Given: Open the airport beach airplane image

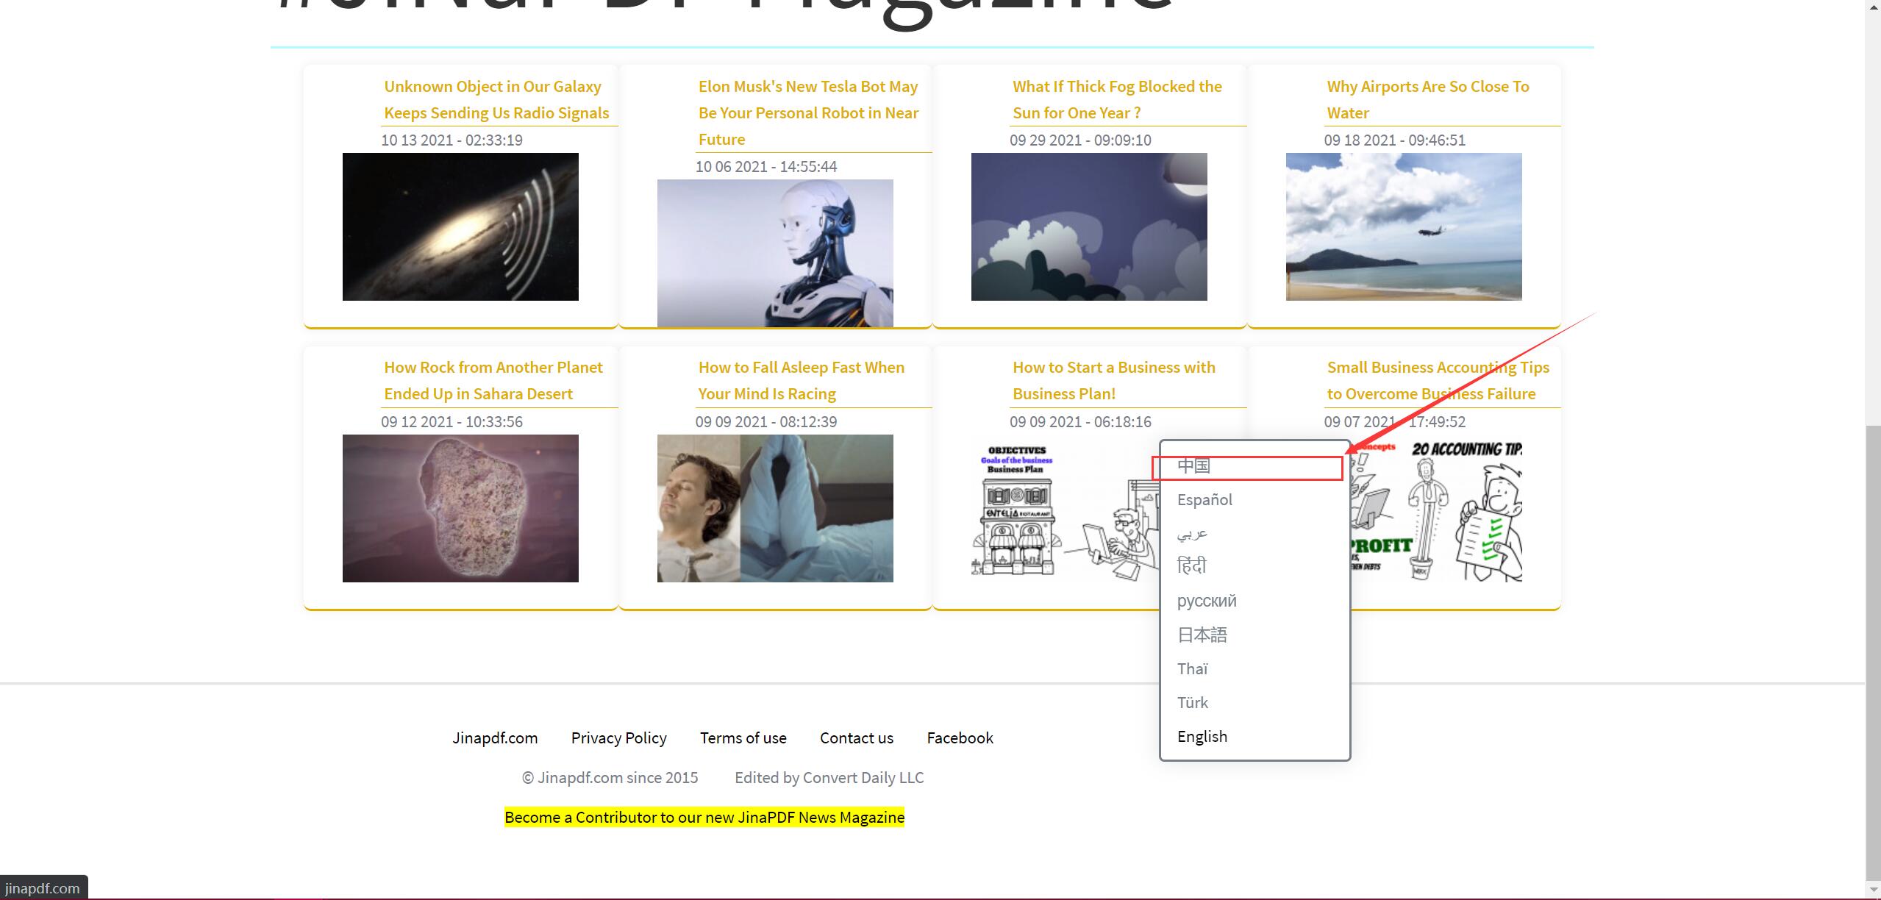Looking at the screenshot, I should (1403, 226).
